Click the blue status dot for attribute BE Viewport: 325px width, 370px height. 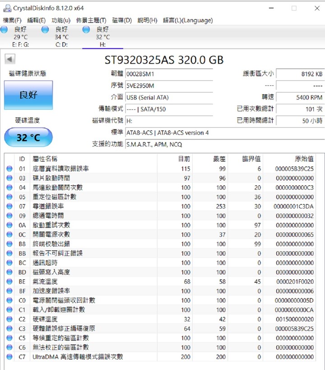9,281
